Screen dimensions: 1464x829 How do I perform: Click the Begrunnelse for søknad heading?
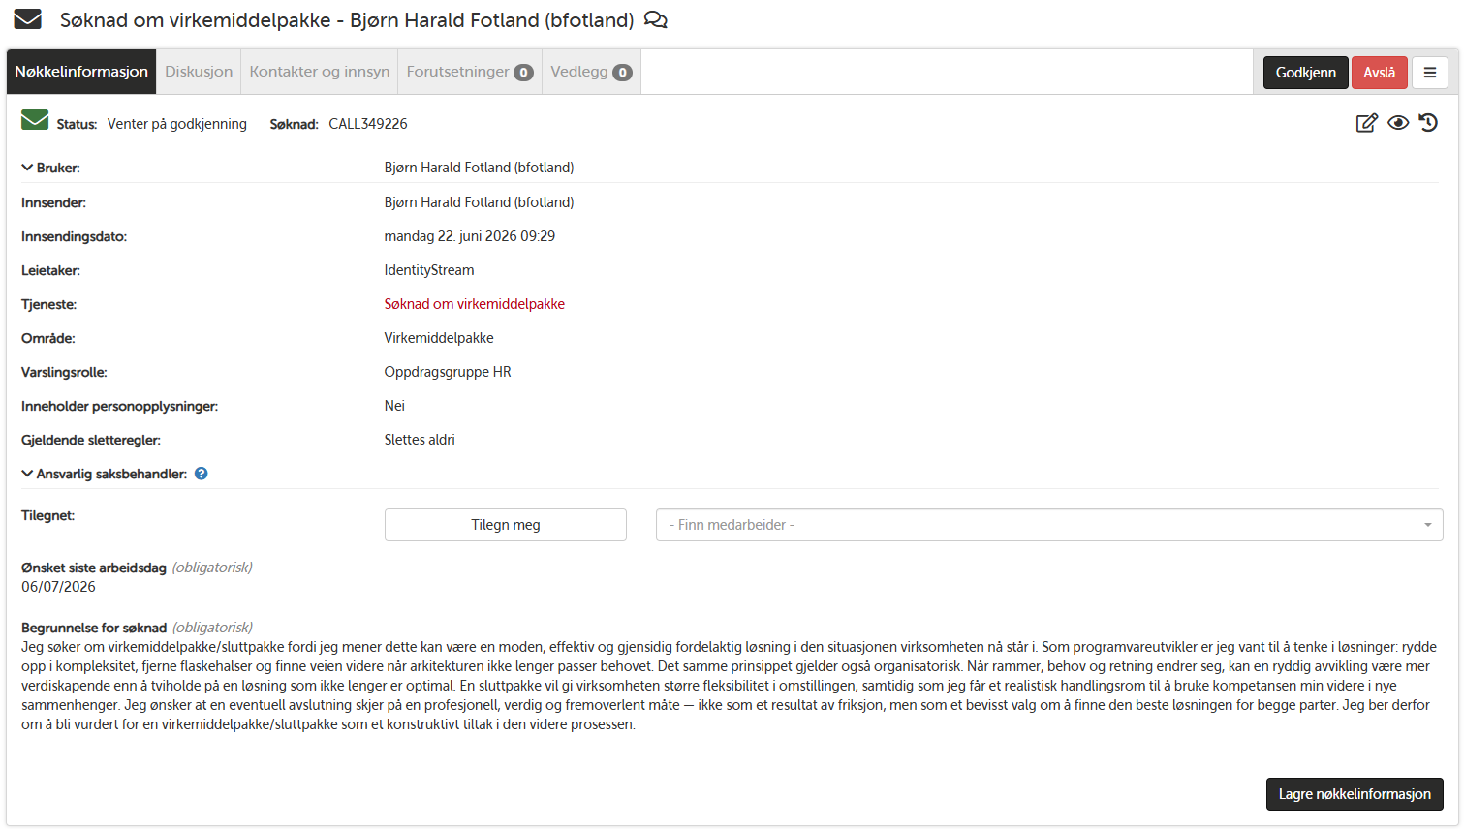tap(94, 628)
